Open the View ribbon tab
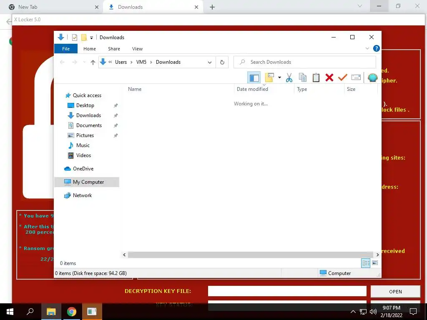The width and height of the screenshot is (427, 320). click(x=137, y=49)
